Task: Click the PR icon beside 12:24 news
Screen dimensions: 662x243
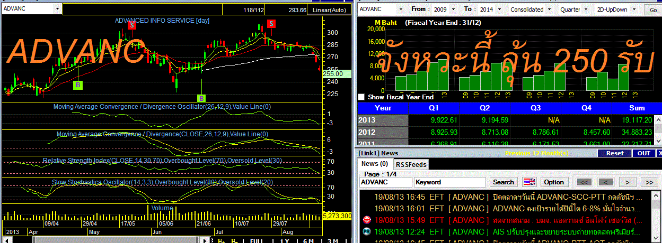Action: point(366,231)
